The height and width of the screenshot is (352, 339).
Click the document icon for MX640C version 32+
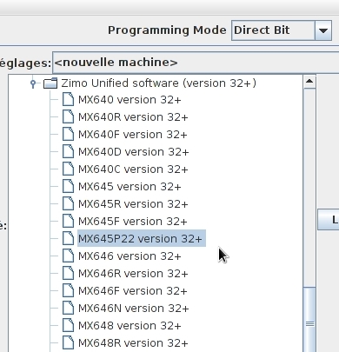point(68,169)
